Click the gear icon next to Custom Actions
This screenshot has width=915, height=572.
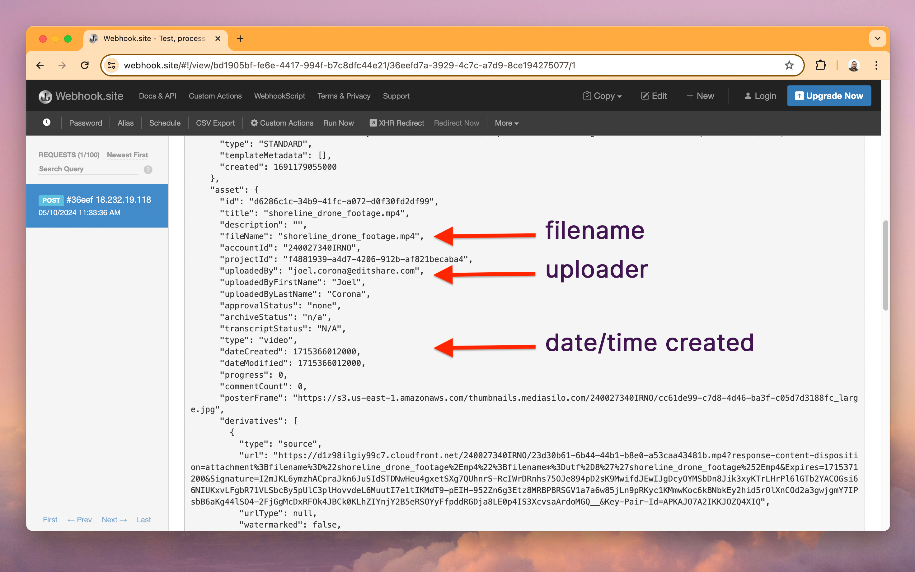[255, 123]
